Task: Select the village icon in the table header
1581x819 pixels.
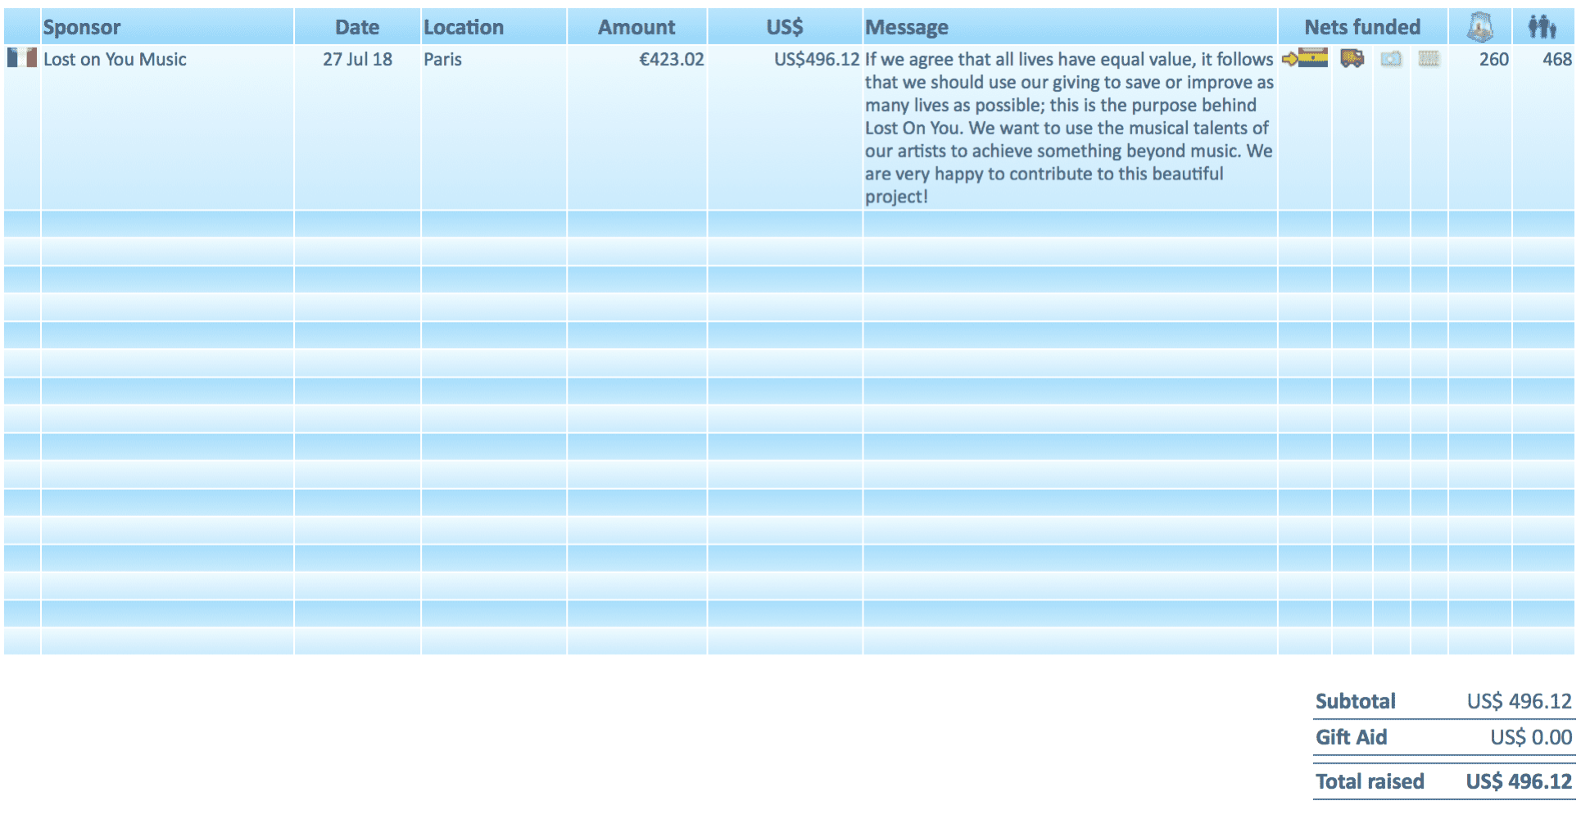Action: 1479,25
